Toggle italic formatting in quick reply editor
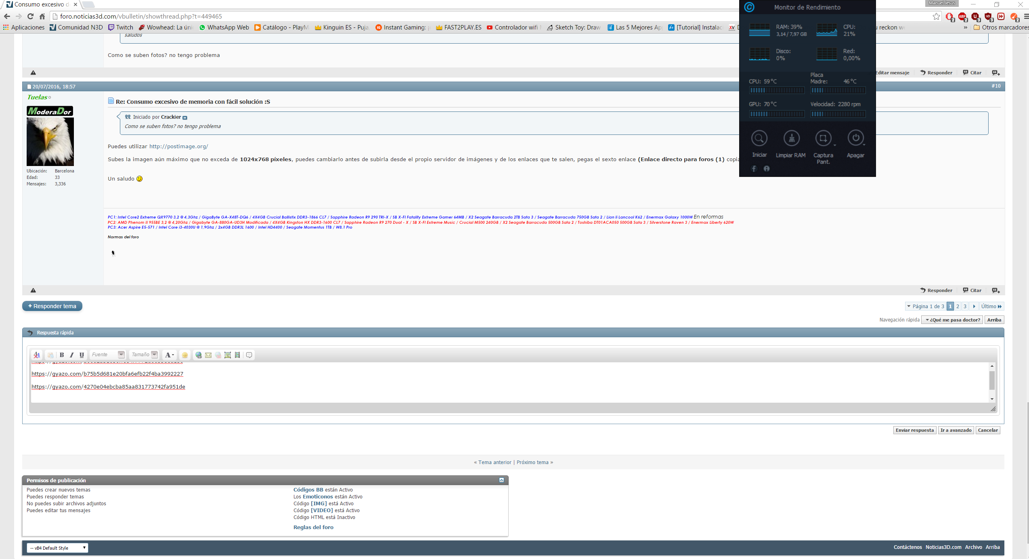Viewport: 1029px width, 559px height. click(x=72, y=355)
